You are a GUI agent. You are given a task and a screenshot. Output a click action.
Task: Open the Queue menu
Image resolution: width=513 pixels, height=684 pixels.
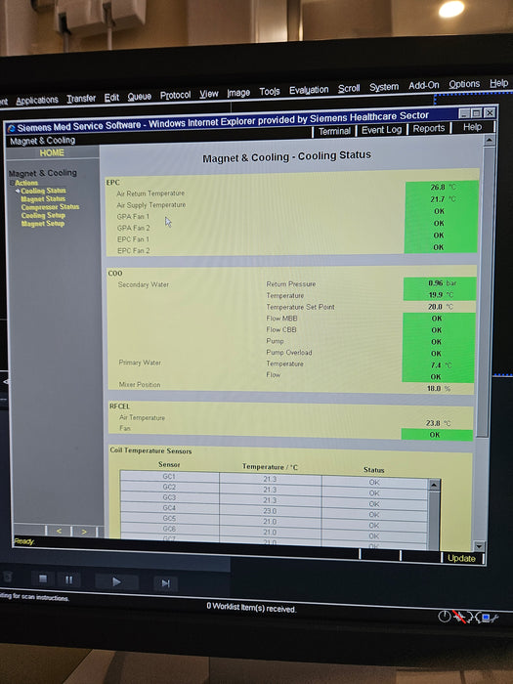[140, 97]
